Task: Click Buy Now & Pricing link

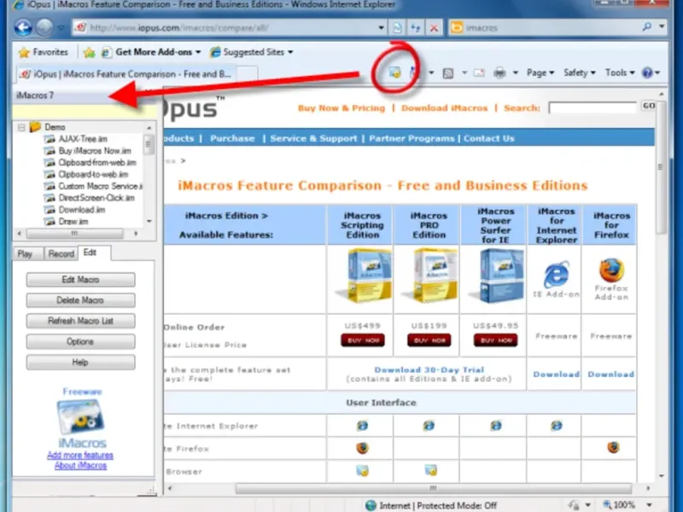Action: point(341,108)
